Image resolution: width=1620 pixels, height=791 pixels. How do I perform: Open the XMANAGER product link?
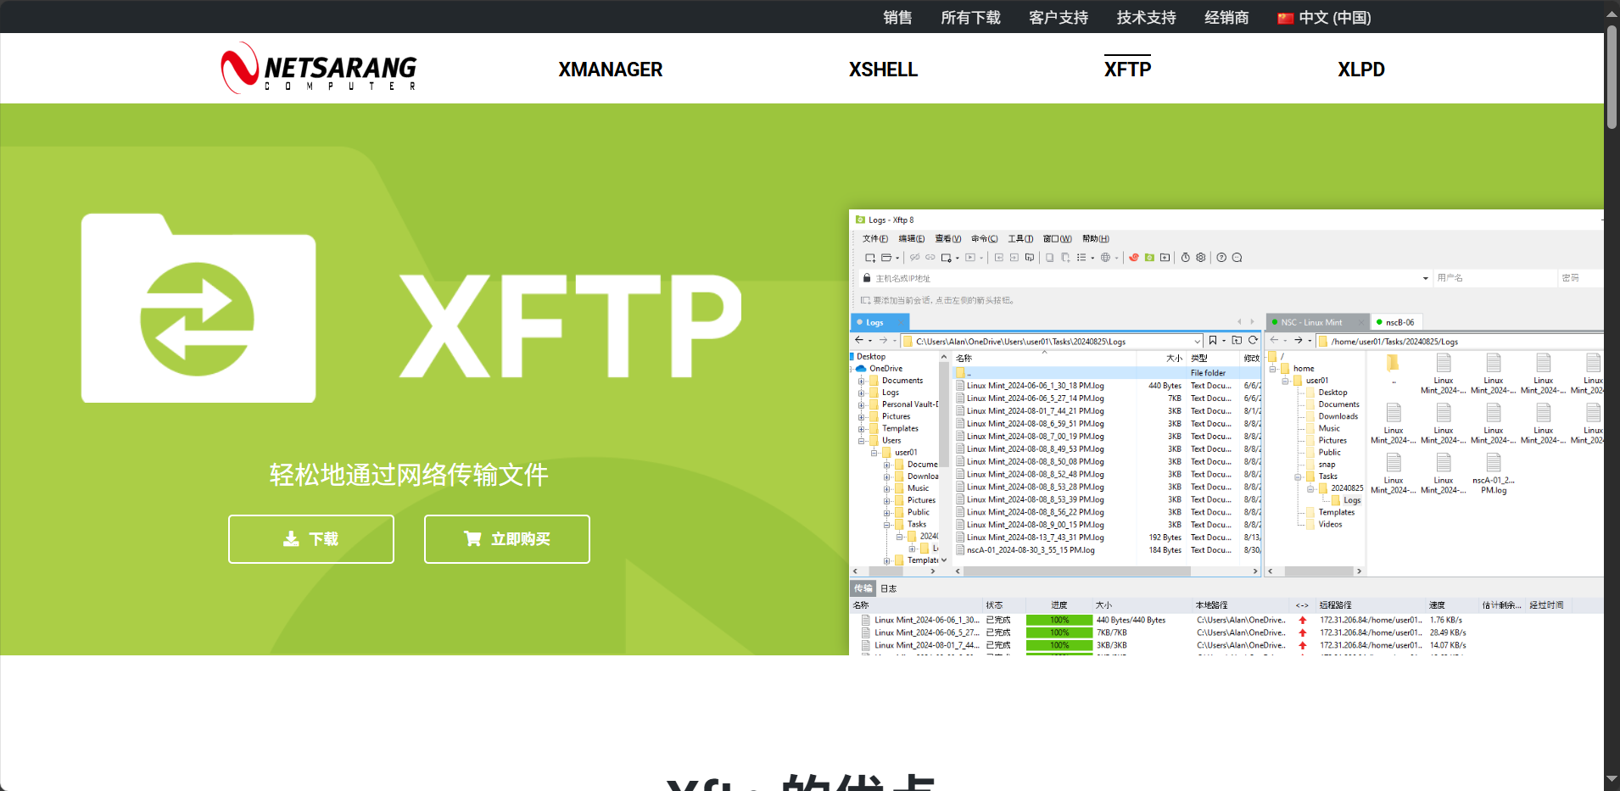click(611, 70)
